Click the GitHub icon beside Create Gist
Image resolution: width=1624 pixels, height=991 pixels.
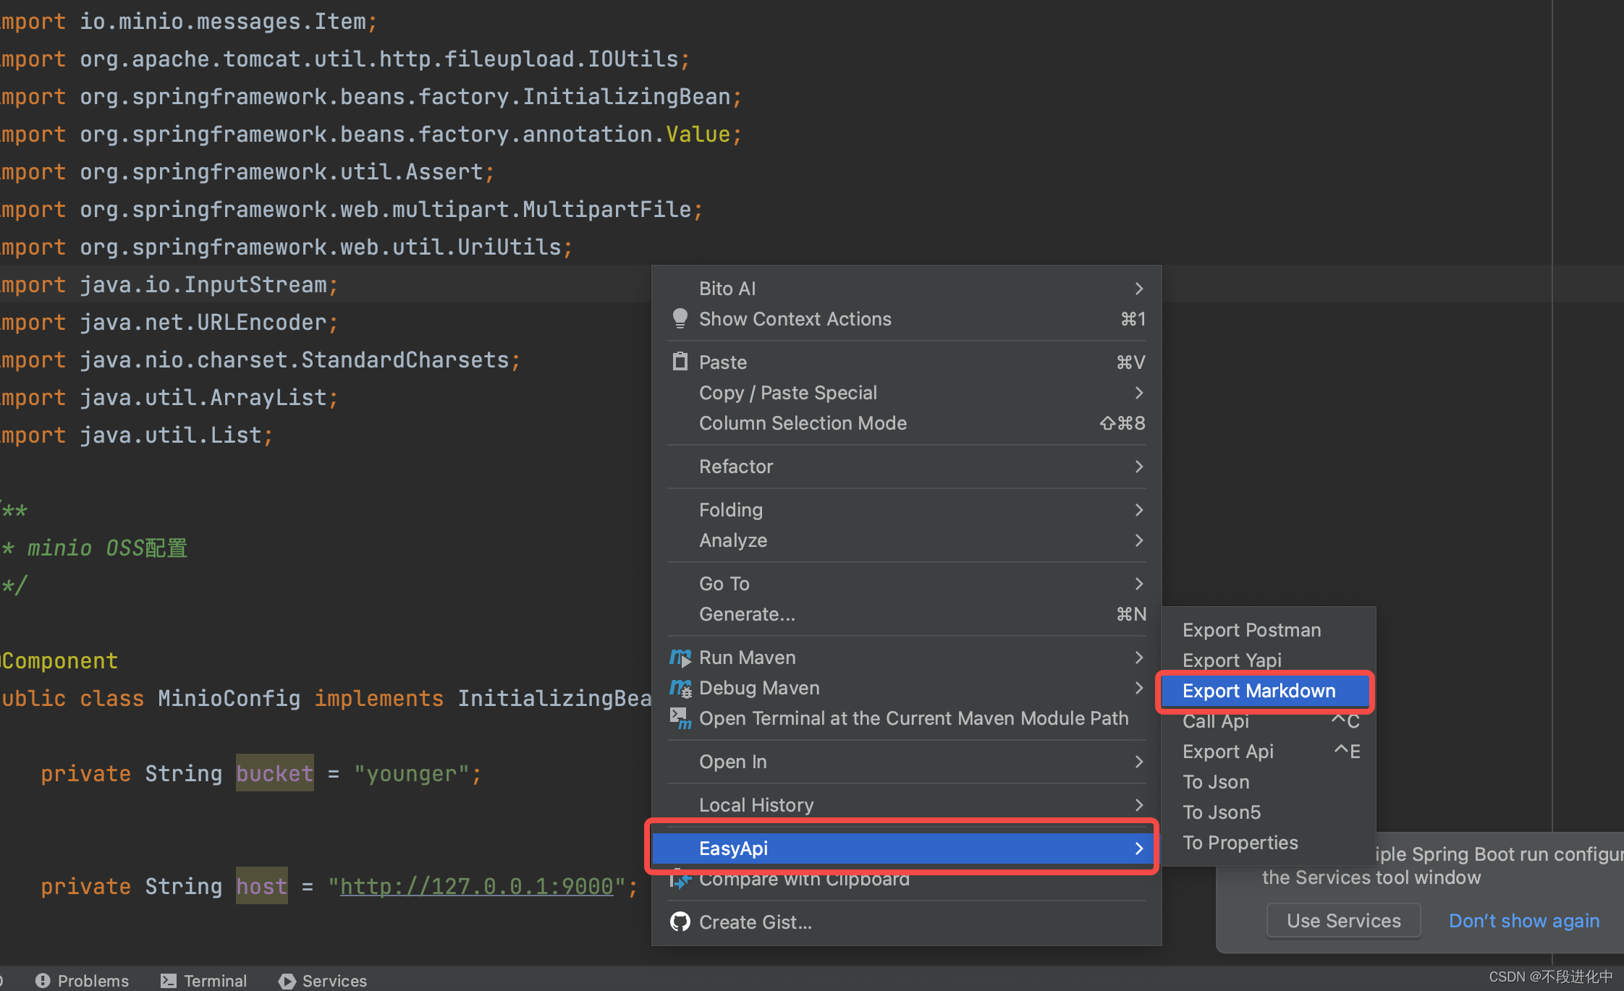(680, 922)
